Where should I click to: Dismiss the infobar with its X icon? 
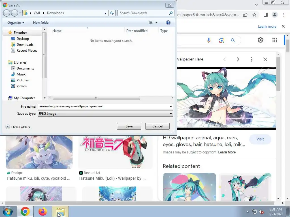pyautogui.click(x=283, y=26)
